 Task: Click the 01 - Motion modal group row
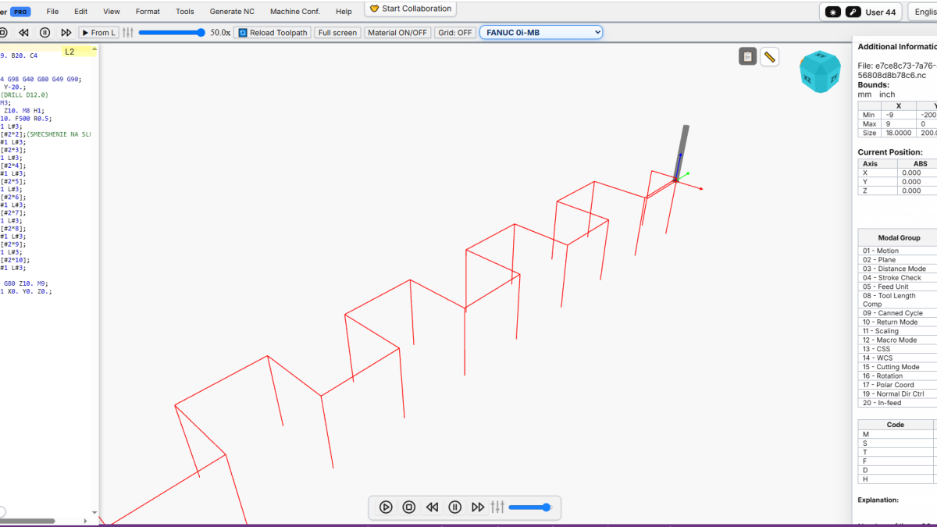pos(898,251)
